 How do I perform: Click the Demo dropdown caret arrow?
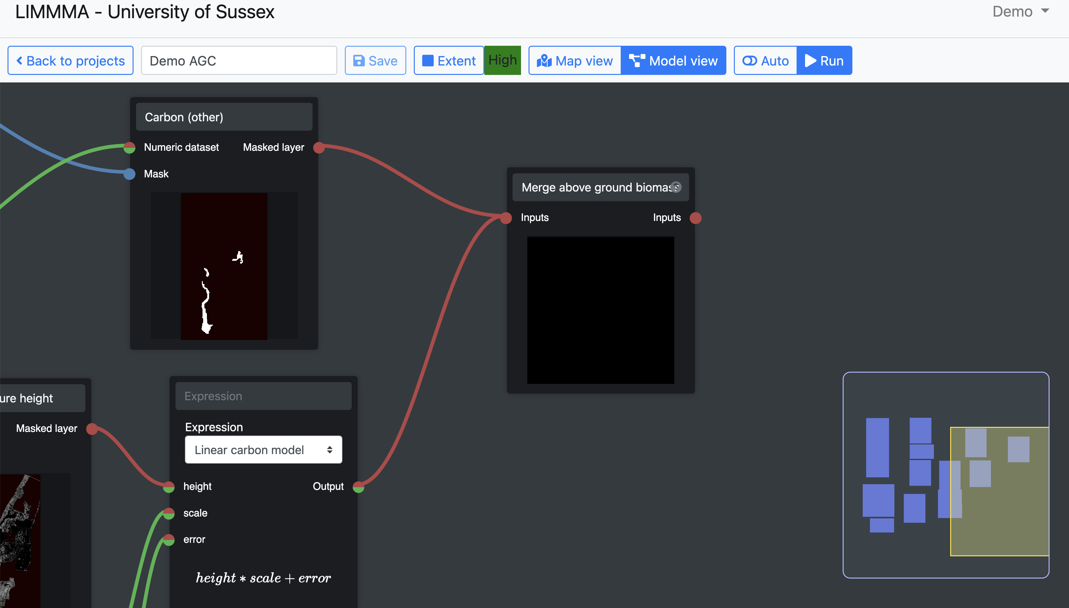point(1045,11)
